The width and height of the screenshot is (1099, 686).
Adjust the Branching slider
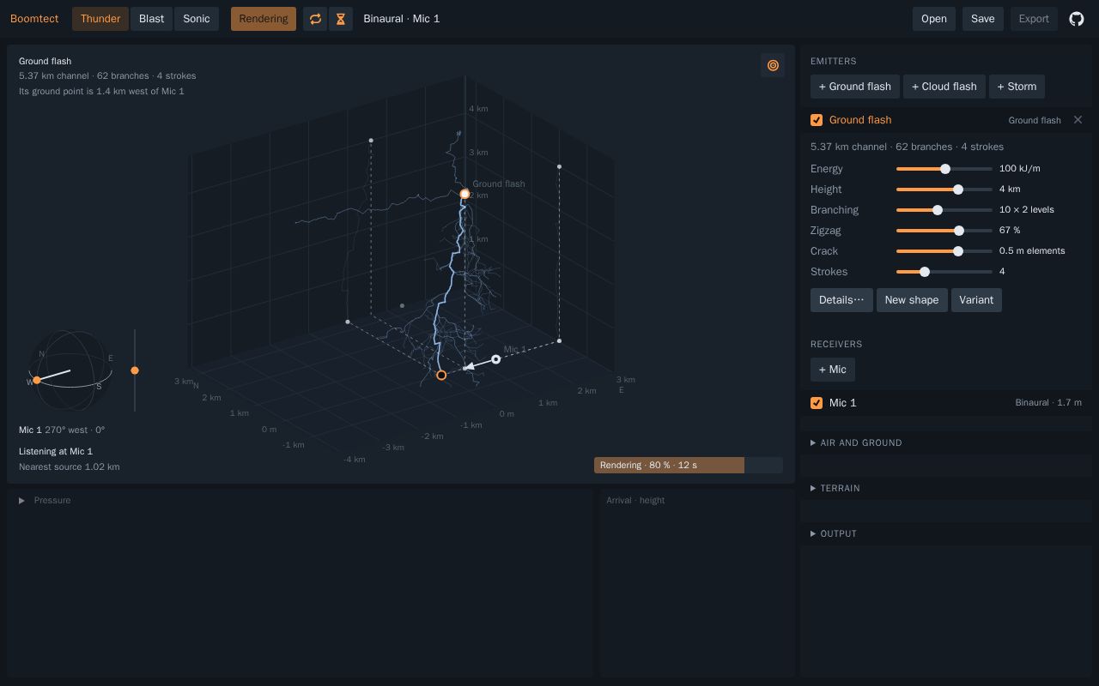pos(944,210)
